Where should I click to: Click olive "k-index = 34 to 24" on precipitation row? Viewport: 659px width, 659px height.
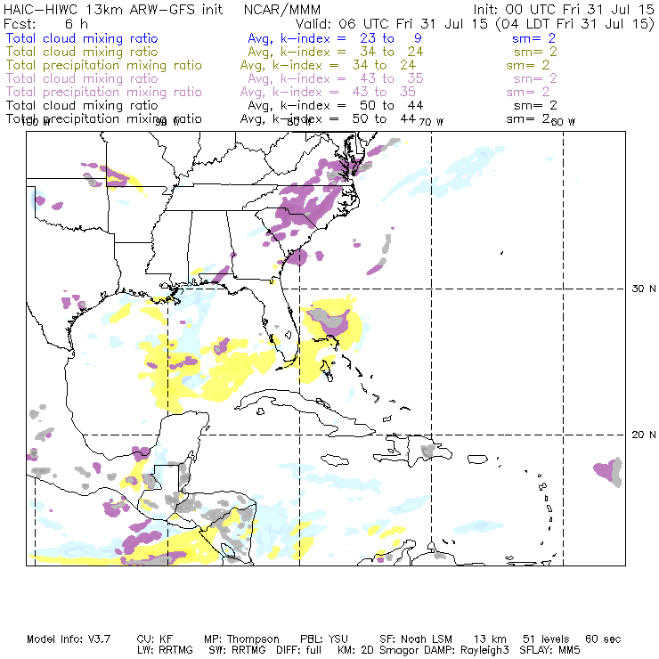pyautogui.click(x=345, y=65)
